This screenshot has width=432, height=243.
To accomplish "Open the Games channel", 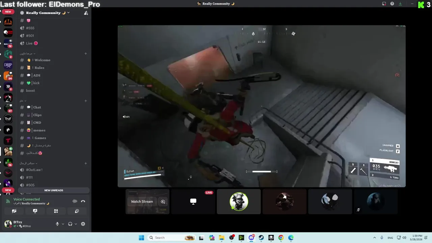I will [54, 138].
